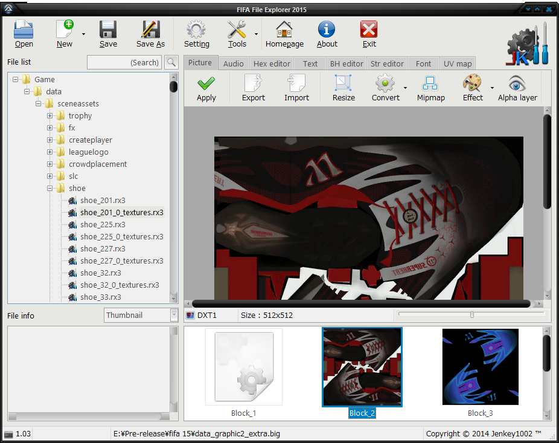Expand the slc folder
This screenshot has width=559, height=443.
(x=50, y=176)
